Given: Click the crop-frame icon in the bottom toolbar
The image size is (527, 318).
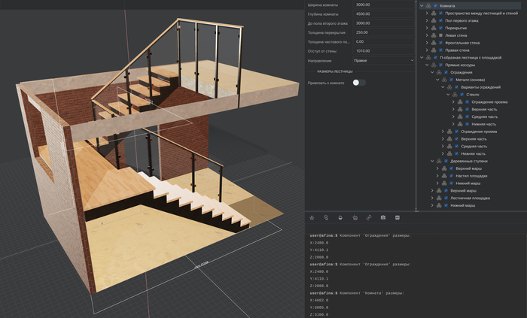Looking at the screenshot, I should [x=355, y=217].
